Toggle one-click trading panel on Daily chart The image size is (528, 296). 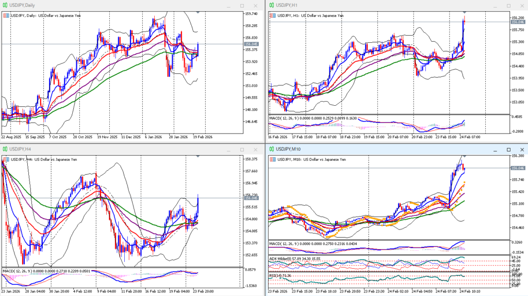click(x=6, y=15)
